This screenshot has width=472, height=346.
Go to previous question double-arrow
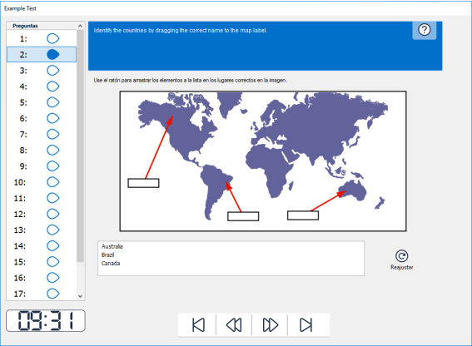pos(234,325)
